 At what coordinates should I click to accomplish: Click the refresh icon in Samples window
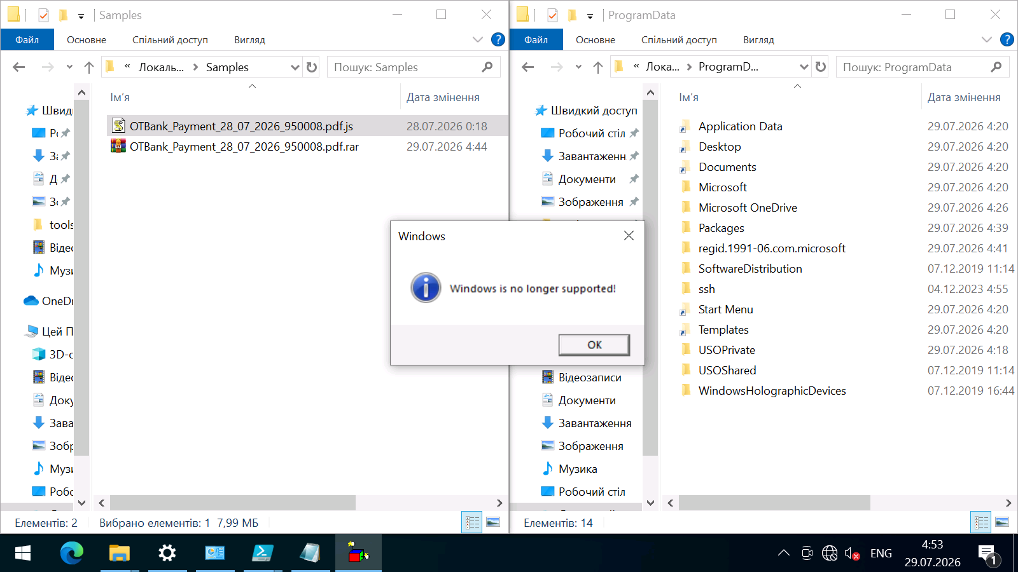pyautogui.click(x=312, y=67)
